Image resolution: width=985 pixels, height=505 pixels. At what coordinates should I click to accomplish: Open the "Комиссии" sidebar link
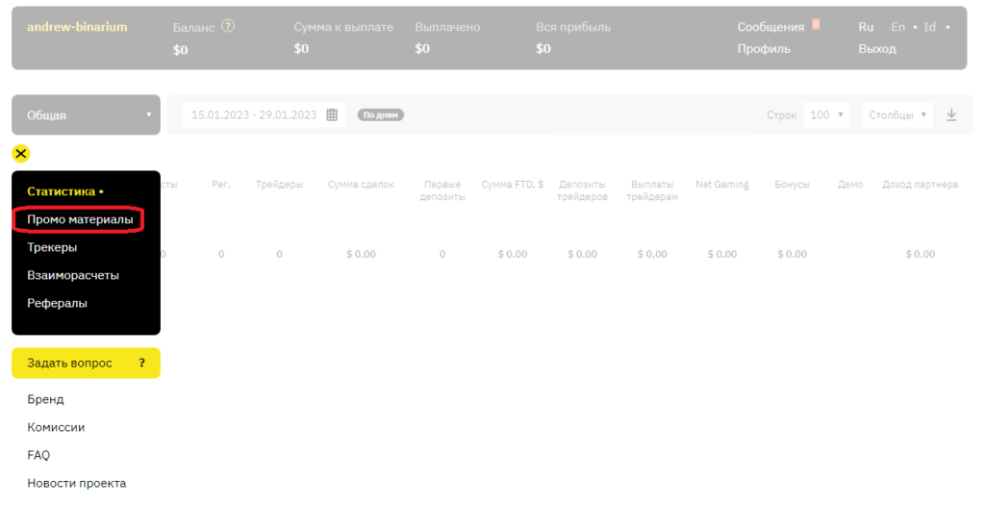[x=56, y=427]
